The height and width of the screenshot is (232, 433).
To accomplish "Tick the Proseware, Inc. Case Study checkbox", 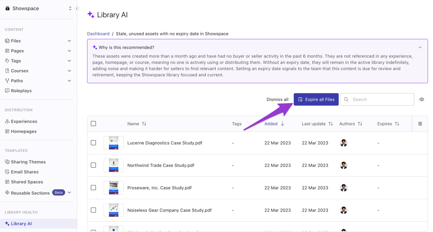I will click(93, 188).
